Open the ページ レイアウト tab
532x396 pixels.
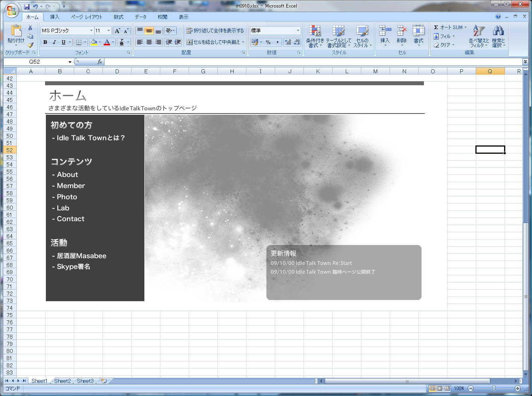(x=87, y=17)
